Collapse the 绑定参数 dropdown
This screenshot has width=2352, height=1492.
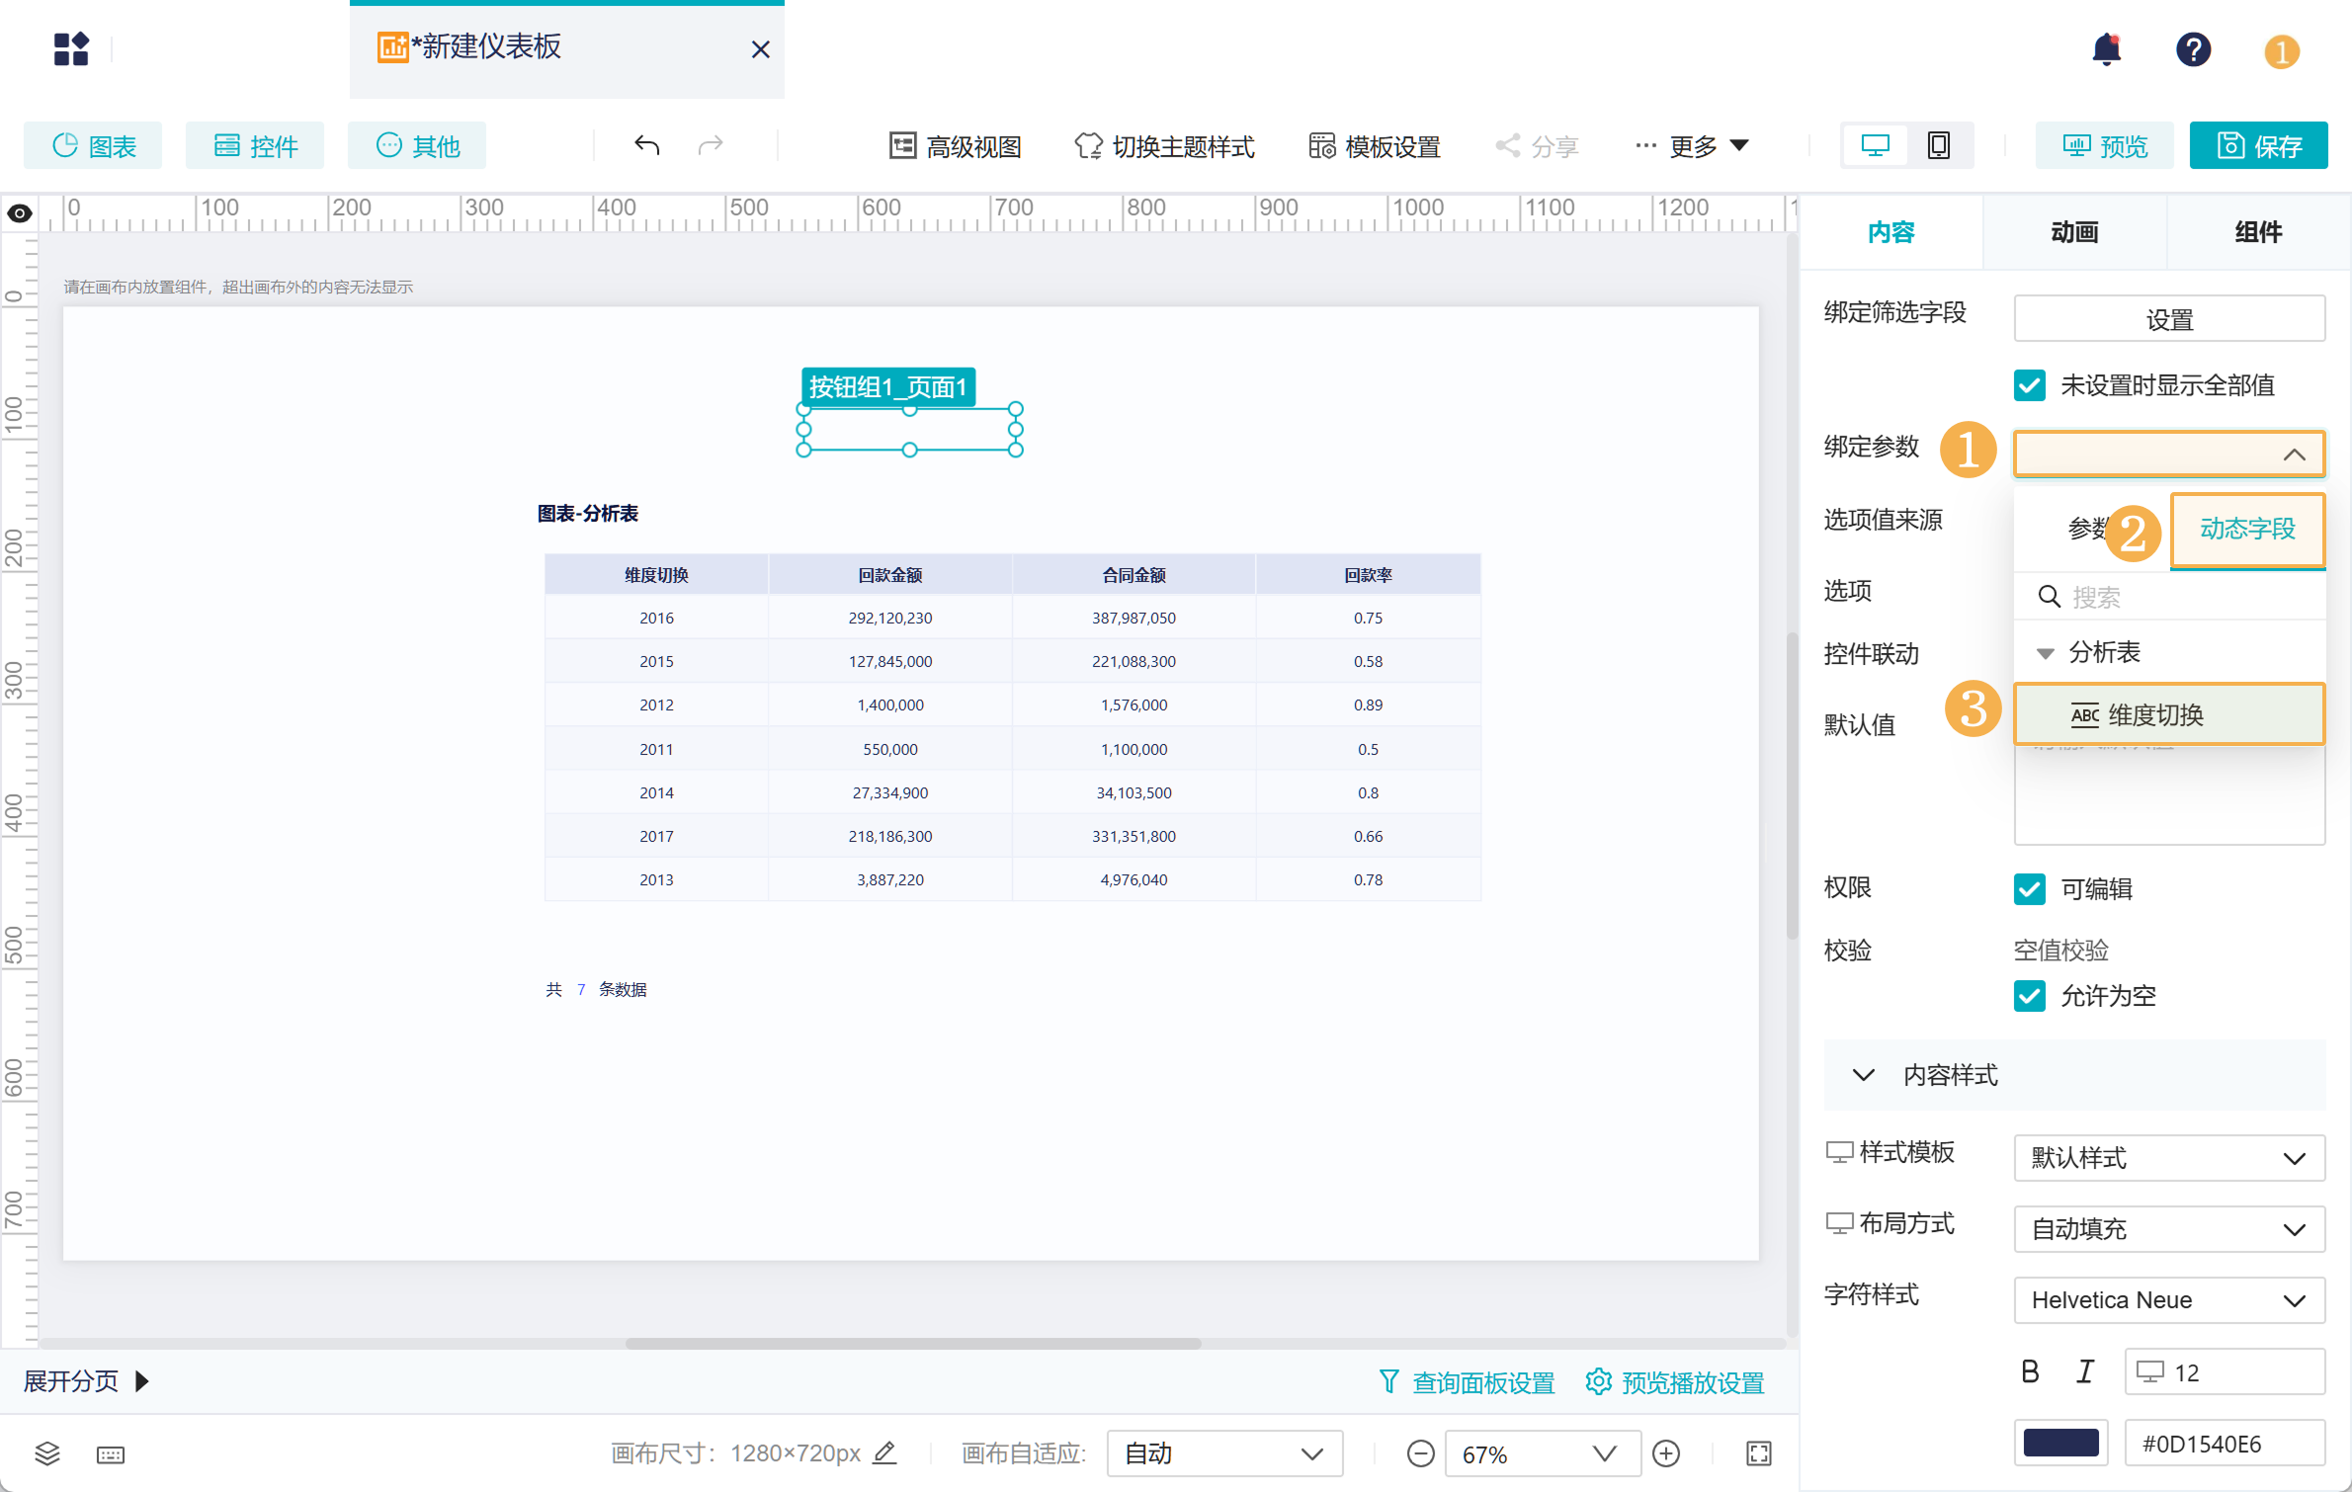[x=2169, y=455]
